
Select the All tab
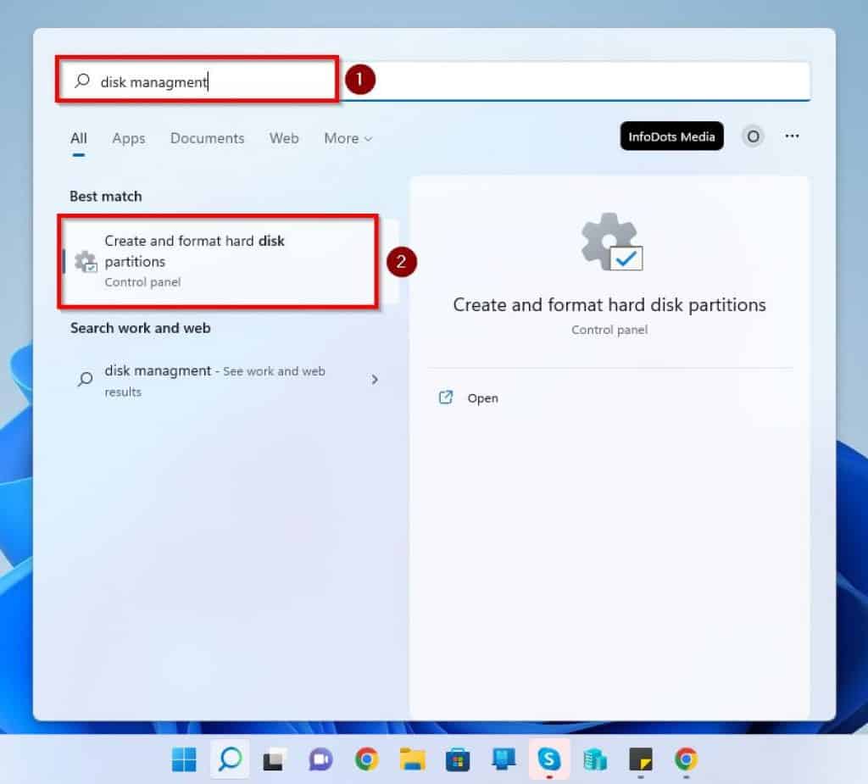click(79, 138)
